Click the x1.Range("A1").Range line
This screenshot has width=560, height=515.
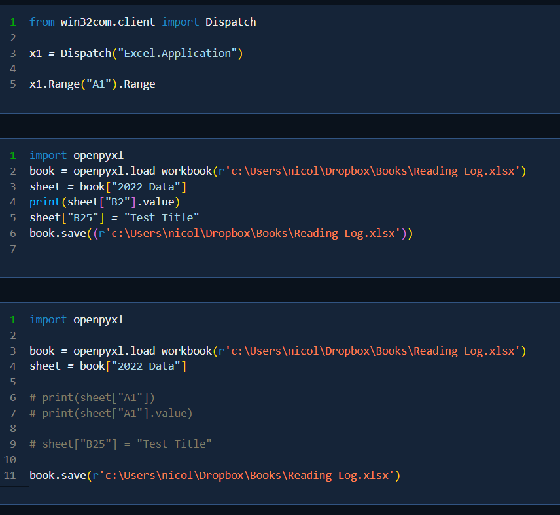[x=92, y=84]
